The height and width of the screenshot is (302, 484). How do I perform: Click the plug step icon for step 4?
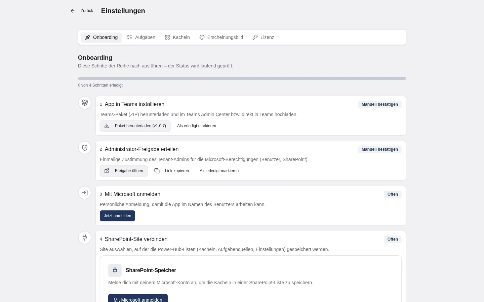(85, 238)
